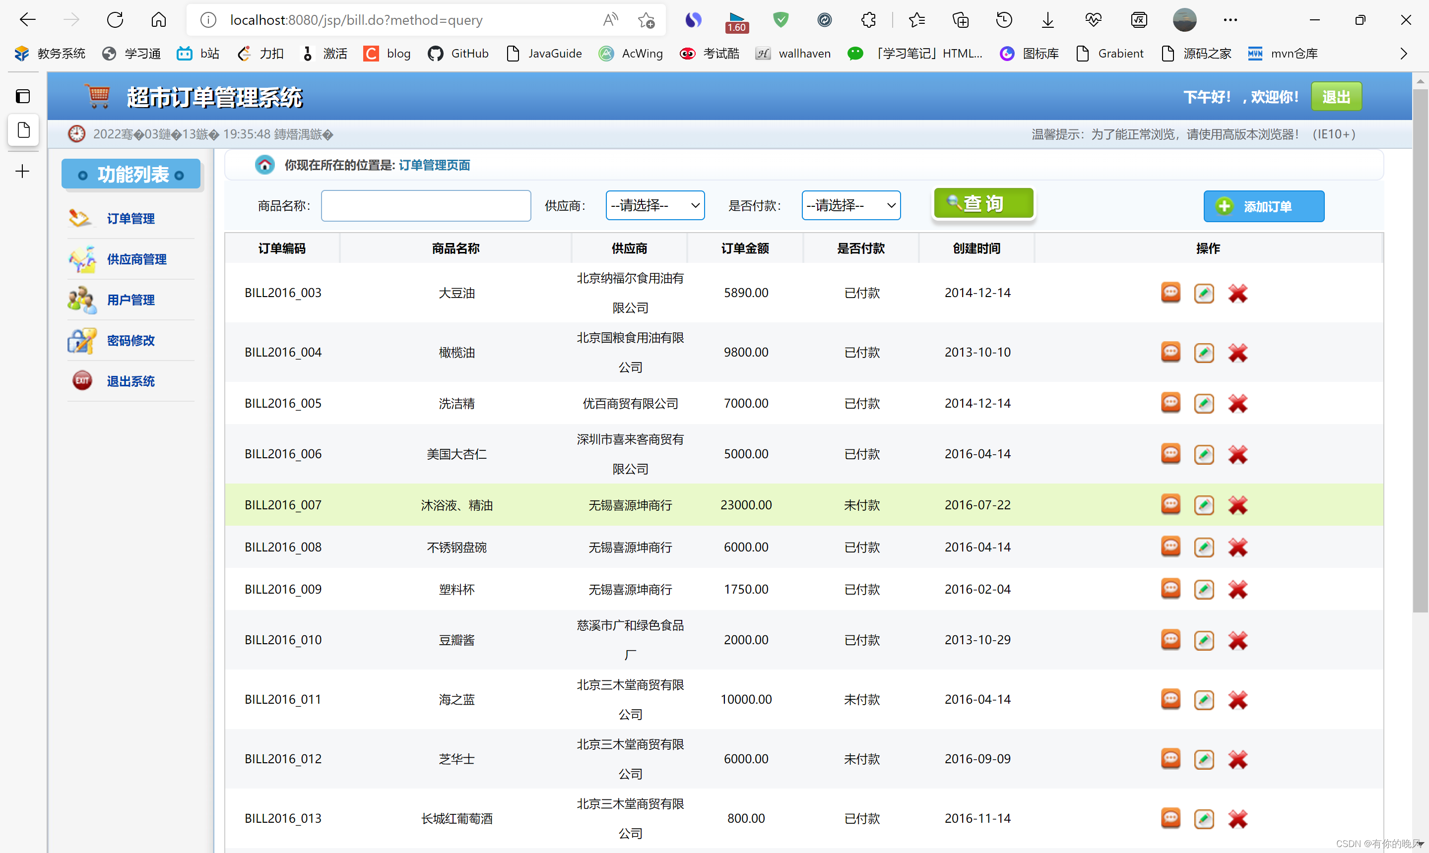
Task: Delete the 橄榄油 order
Action: click(x=1237, y=352)
